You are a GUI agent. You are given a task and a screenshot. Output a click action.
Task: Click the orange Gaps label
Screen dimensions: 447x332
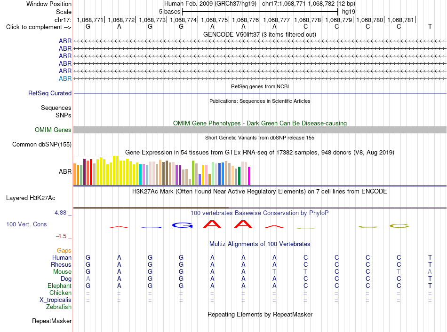[64, 251]
